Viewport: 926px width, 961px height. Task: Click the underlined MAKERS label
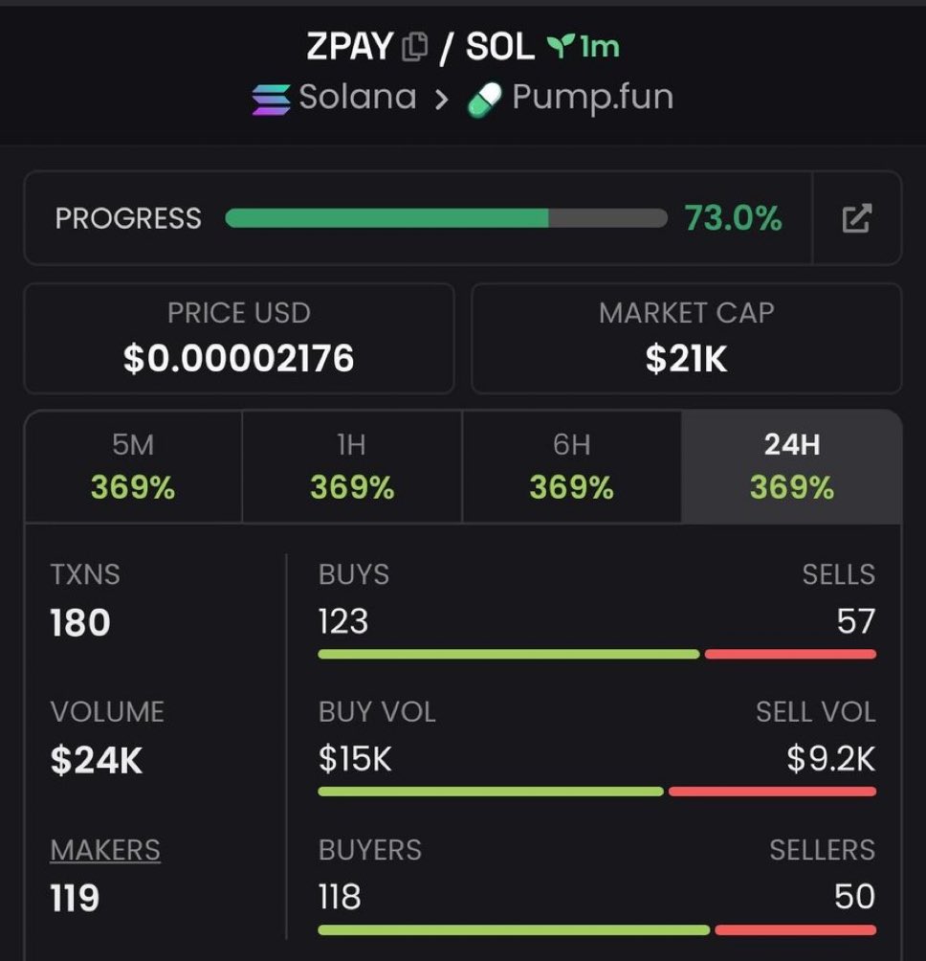click(105, 850)
